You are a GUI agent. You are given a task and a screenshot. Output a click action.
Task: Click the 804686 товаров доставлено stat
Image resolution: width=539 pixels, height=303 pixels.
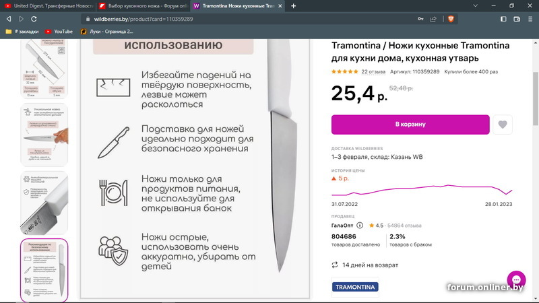click(356, 240)
